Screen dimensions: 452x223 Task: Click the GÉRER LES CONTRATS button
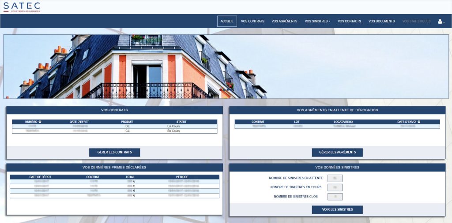coord(114,152)
